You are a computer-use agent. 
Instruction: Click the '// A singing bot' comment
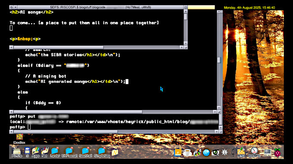pos(46,76)
